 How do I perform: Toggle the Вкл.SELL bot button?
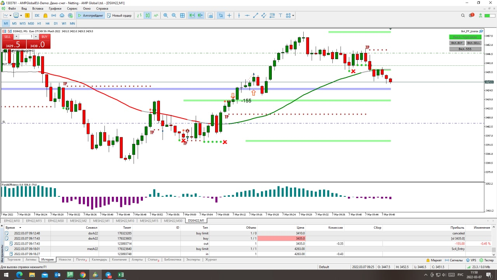(474, 43)
